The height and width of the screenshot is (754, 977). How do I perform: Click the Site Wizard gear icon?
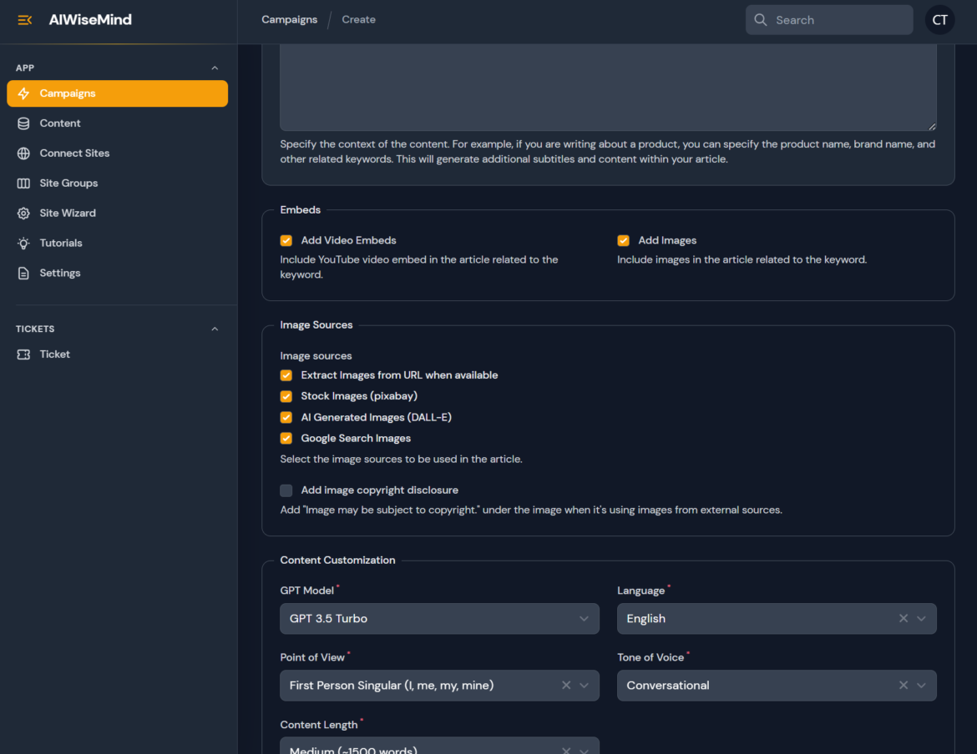pyautogui.click(x=23, y=214)
